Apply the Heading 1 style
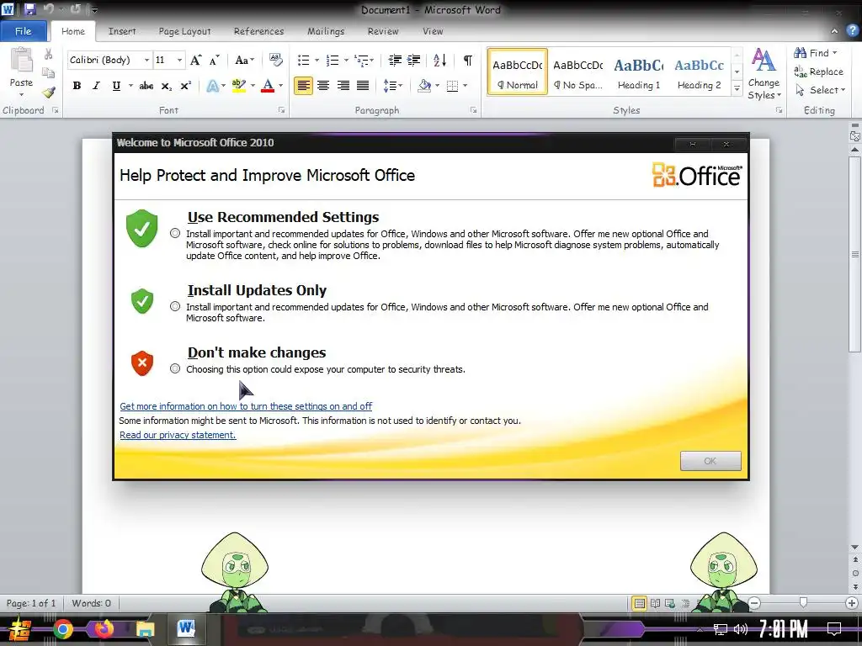 tap(639, 72)
